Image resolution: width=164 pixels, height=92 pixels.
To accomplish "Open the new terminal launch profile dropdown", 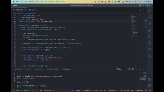I will click(x=126, y=69).
